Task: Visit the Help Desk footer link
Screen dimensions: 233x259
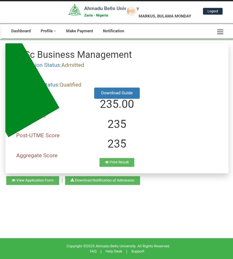Action: [114, 251]
